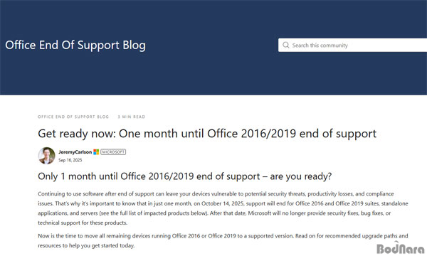Viewport: 427px width, 256px height.
Task: Click the Microsoft four-color logo icon
Action: coord(96,151)
